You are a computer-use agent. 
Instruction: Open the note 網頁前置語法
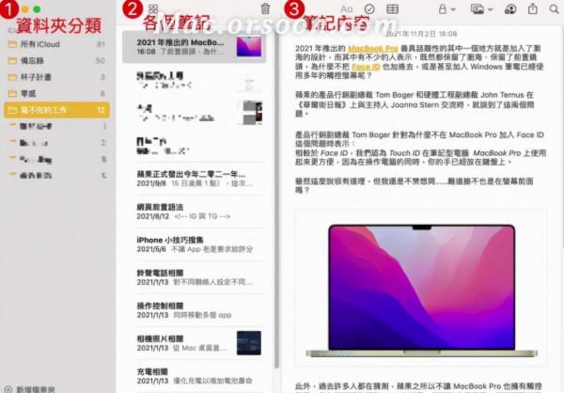[195, 212]
